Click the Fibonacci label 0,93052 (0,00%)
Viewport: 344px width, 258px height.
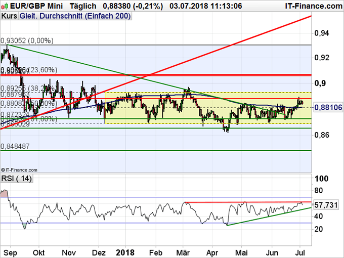tap(27, 40)
